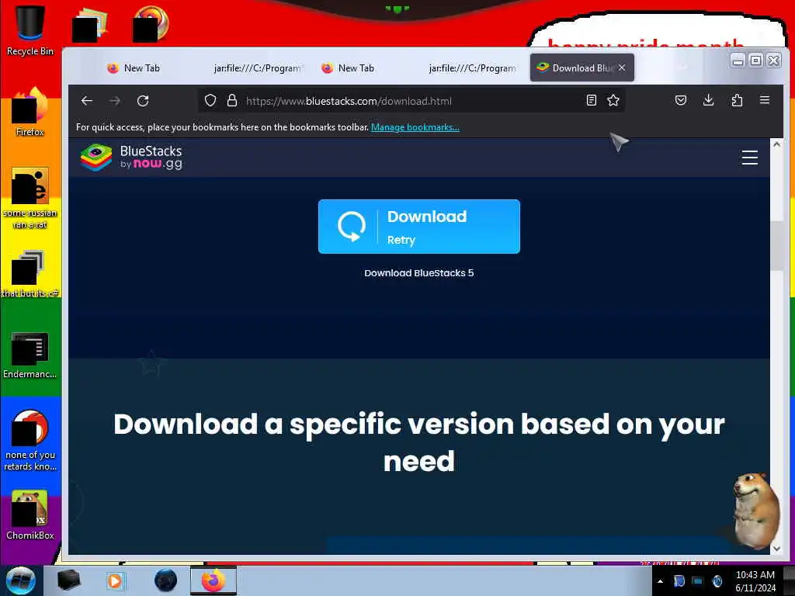Switch to the second jar:file tab
The width and height of the screenshot is (795, 596).
tap(472, 68)
